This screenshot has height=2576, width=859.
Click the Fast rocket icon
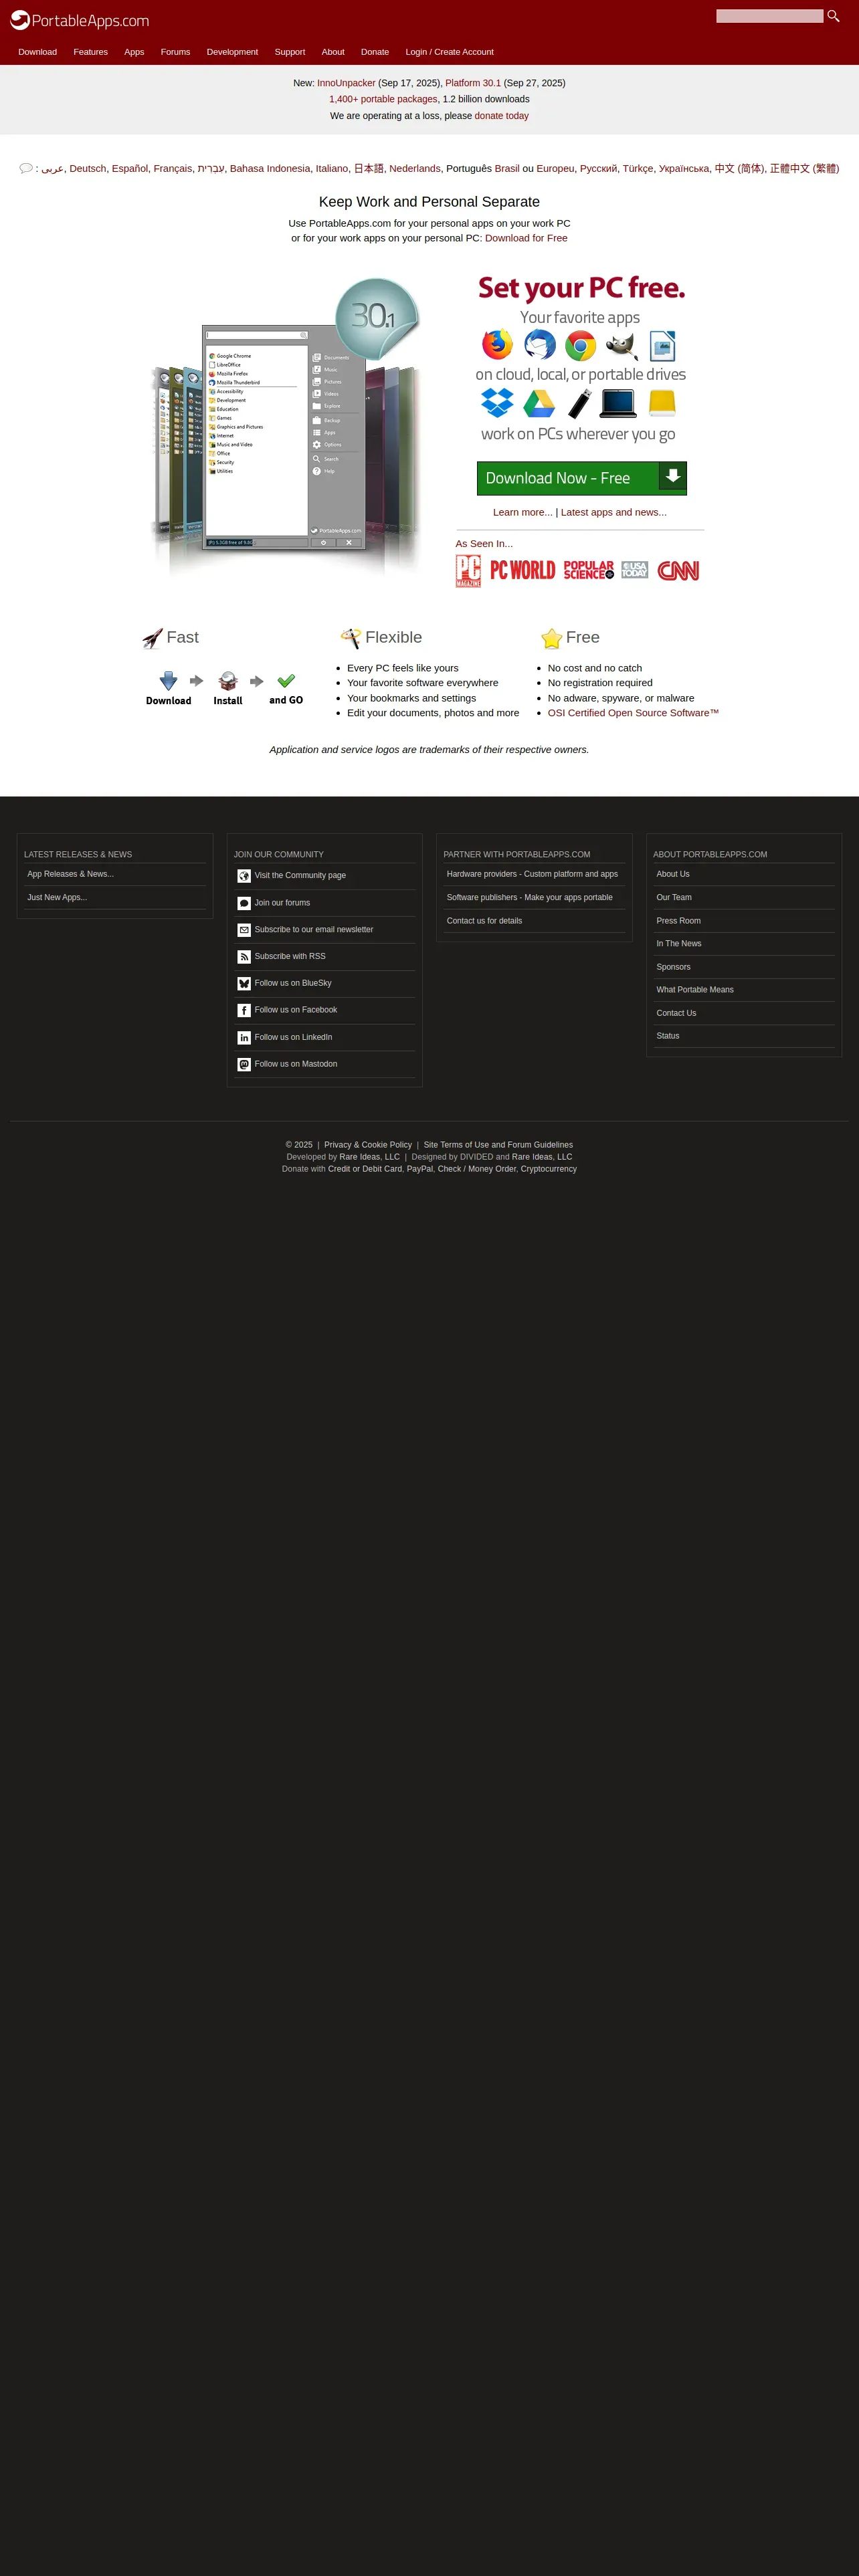point(152,638)
